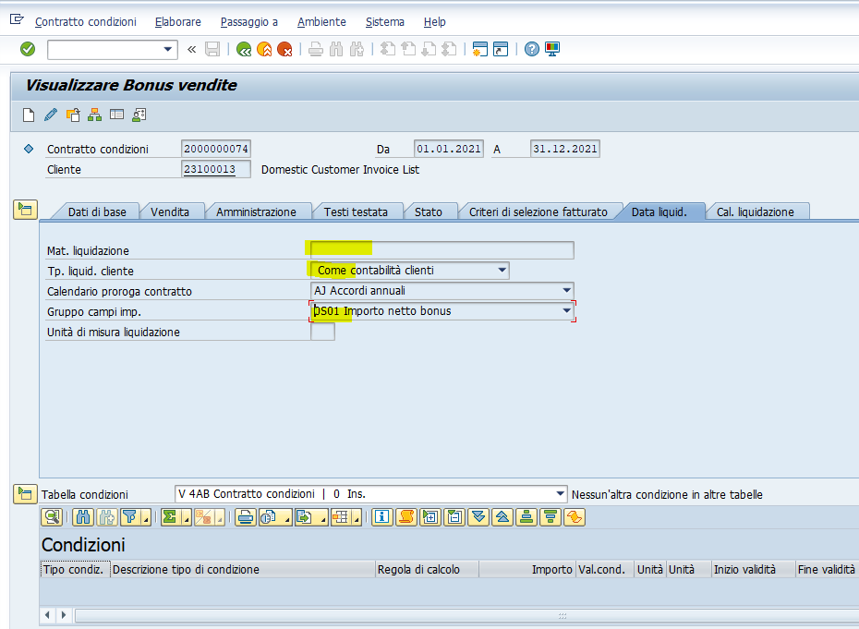
Task: Open the Tp. liquid. cliente dropdown
Action: [x=502, y=270]
